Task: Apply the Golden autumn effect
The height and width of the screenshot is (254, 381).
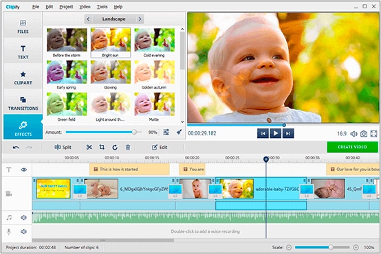Action: 154,75
